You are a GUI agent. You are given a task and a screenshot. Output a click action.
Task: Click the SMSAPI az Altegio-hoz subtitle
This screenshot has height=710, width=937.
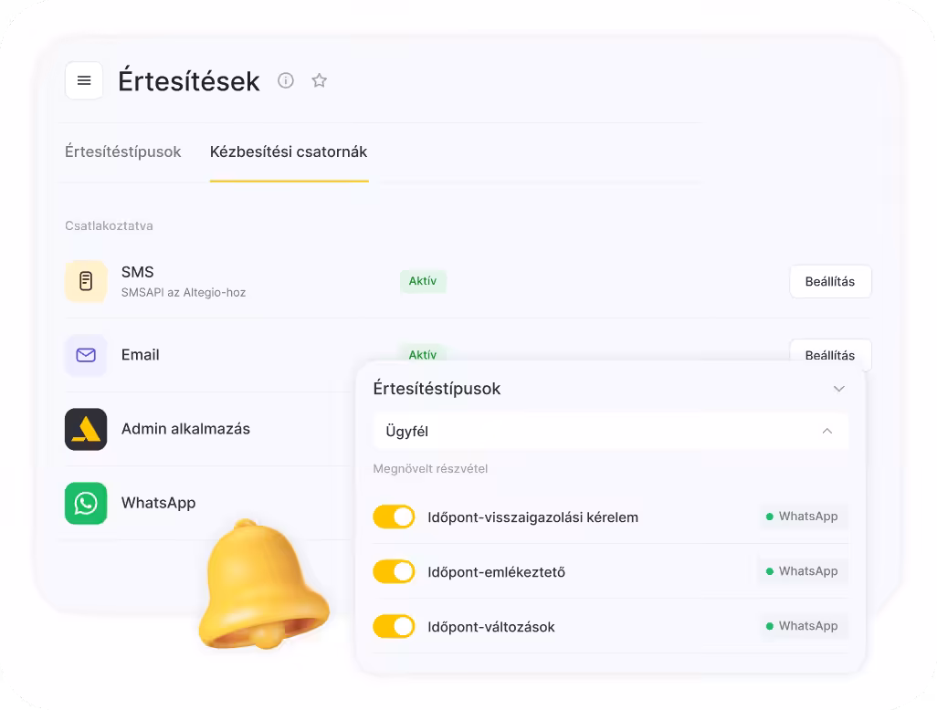tap(184, 293)
